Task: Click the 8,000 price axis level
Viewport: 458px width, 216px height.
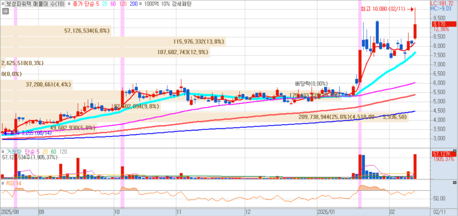Action: [x=439, y=46]
